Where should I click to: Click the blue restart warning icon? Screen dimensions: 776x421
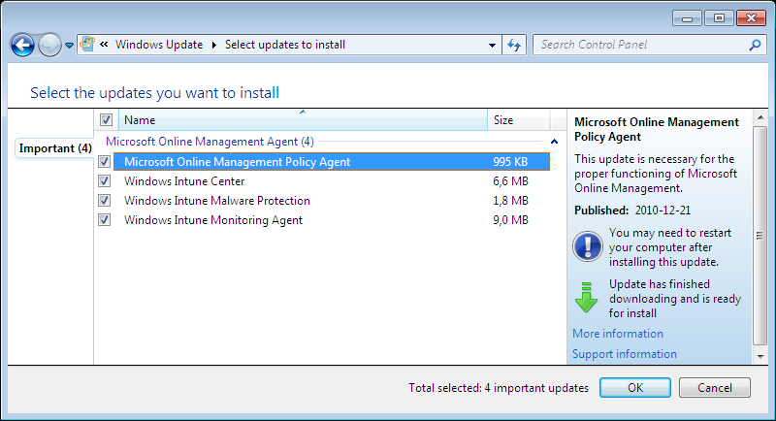pyautogui.click(x=588, y=246)
